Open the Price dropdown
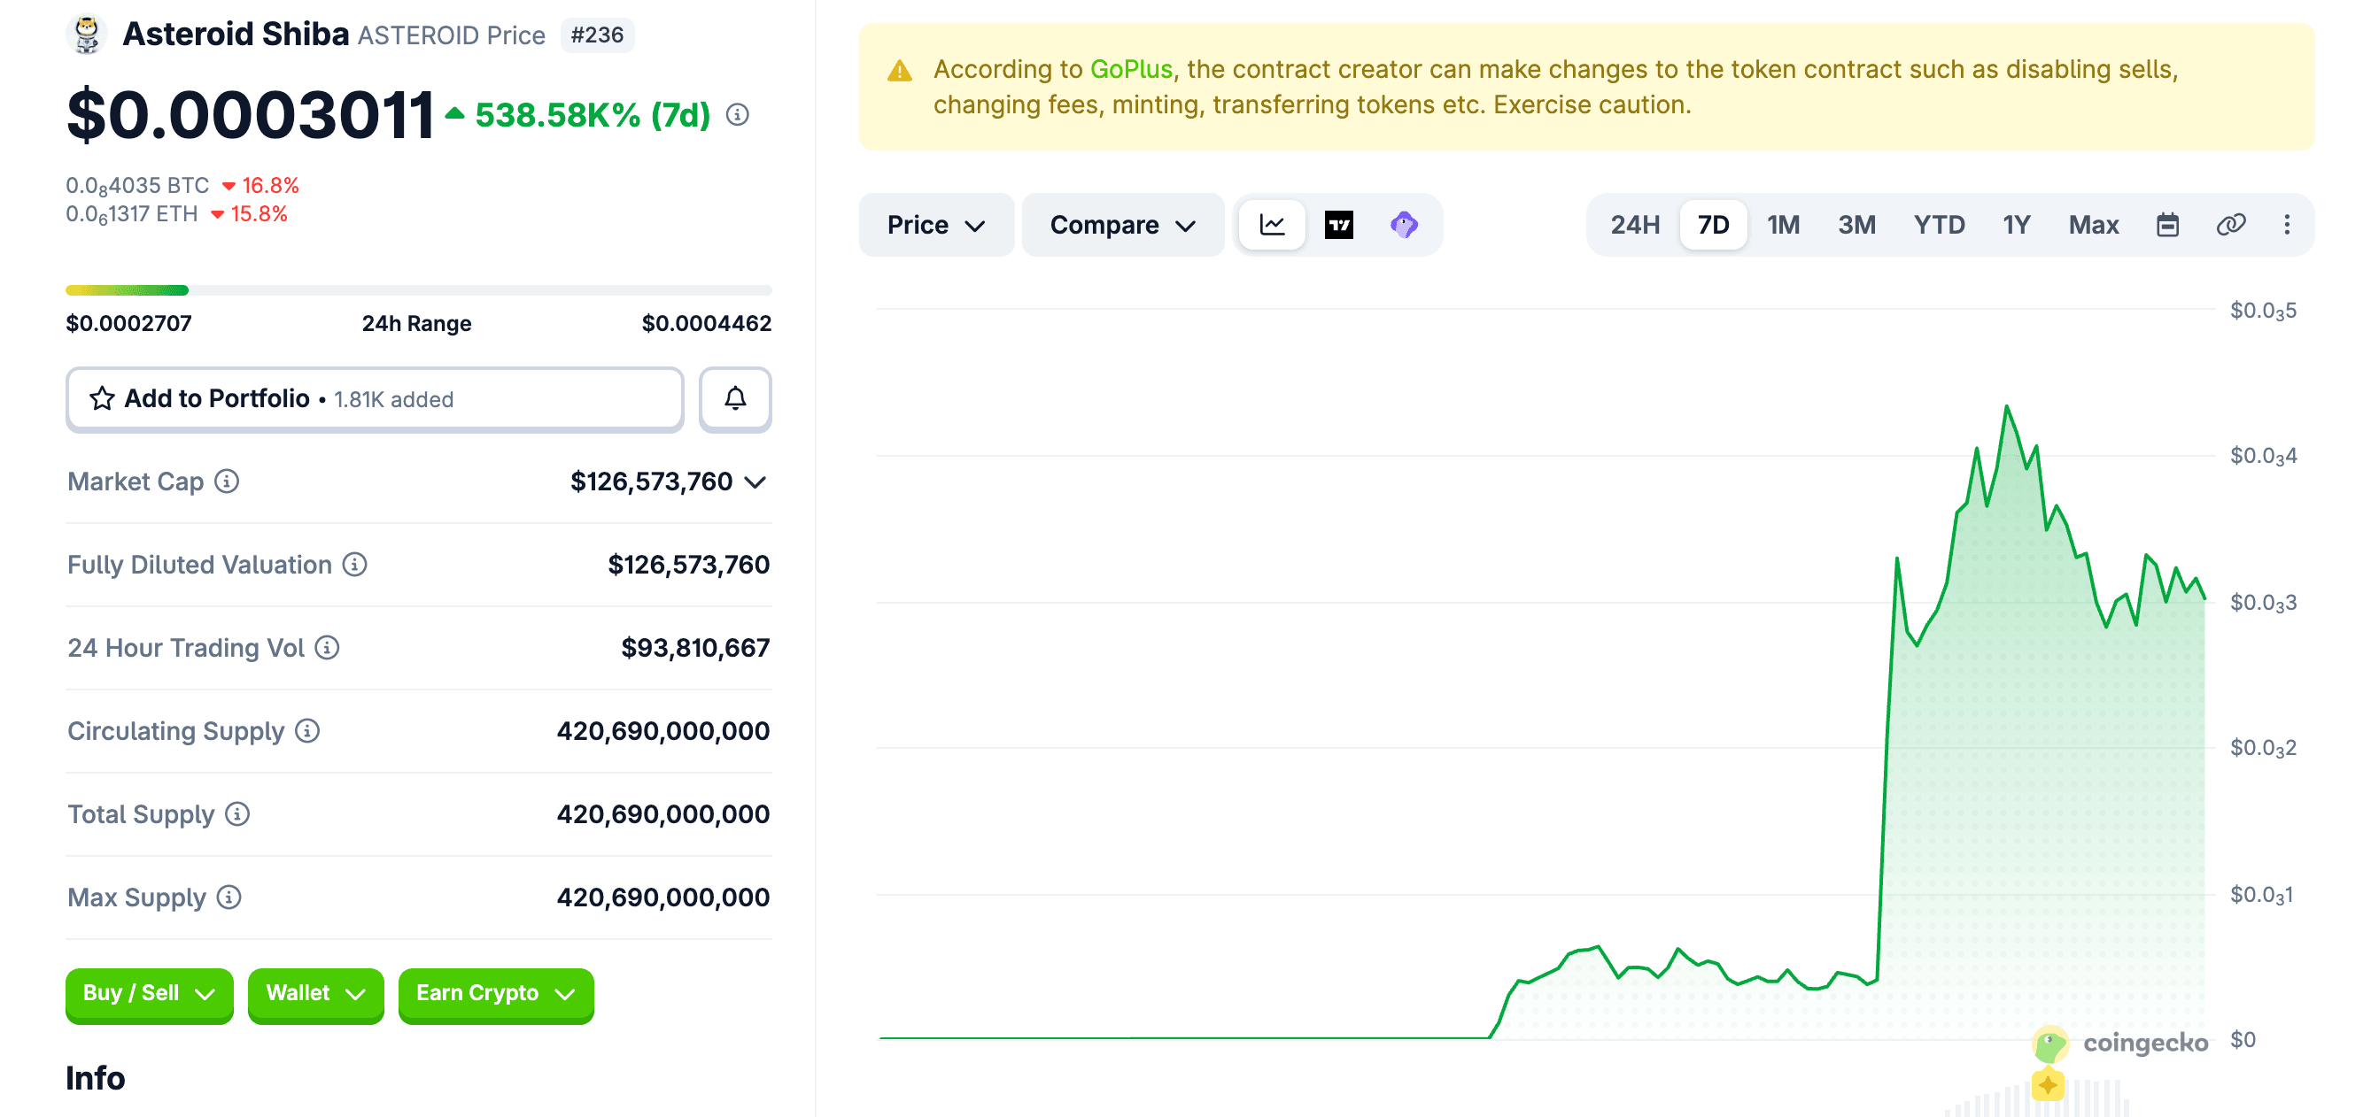Viewport: 2363px width, 1117px height. (935, 225)
